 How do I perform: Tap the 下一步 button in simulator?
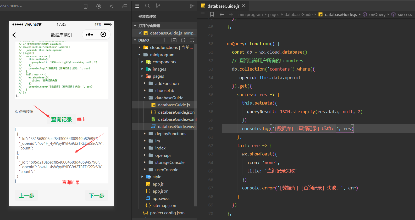pos(96,196)
